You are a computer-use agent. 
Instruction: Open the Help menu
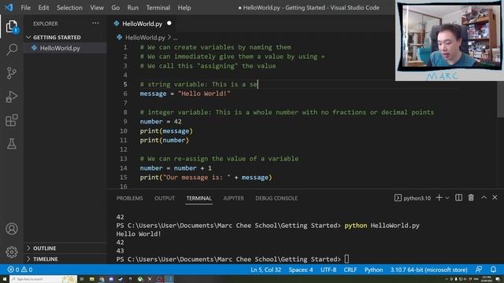[184, 7]
